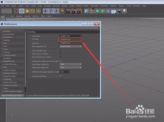Image resolution: width=164 pixels, height=122 pixels.
Task: Enable Script Word Wrap checkbox
Action: tap(60, 76)
